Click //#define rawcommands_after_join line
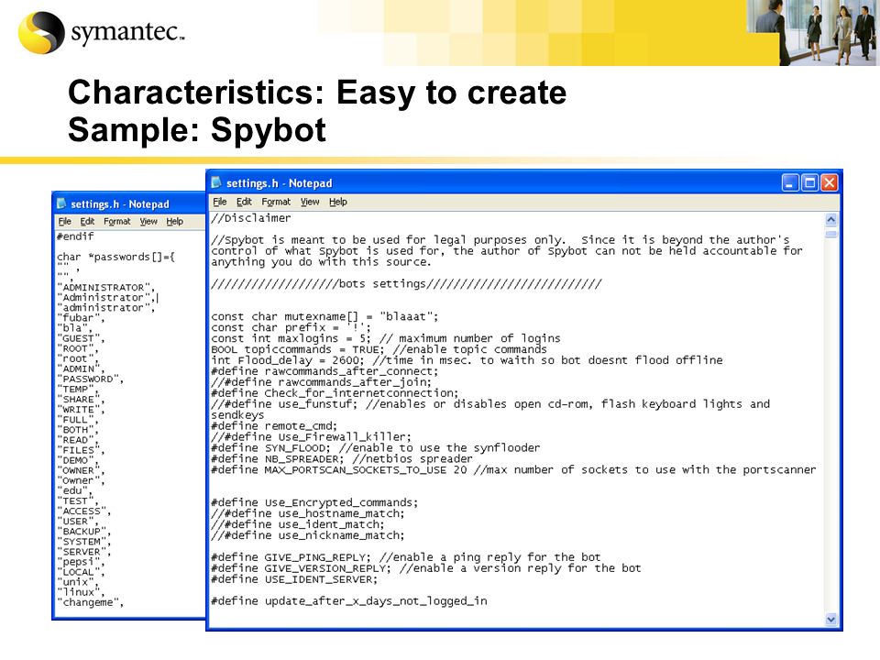This screenshot has height=660, width=880. pyautogui.click(x=321, y=382)
